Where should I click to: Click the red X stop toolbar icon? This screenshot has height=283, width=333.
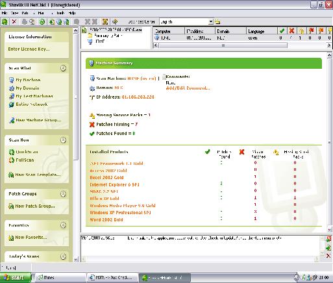[x=14, y=21]
